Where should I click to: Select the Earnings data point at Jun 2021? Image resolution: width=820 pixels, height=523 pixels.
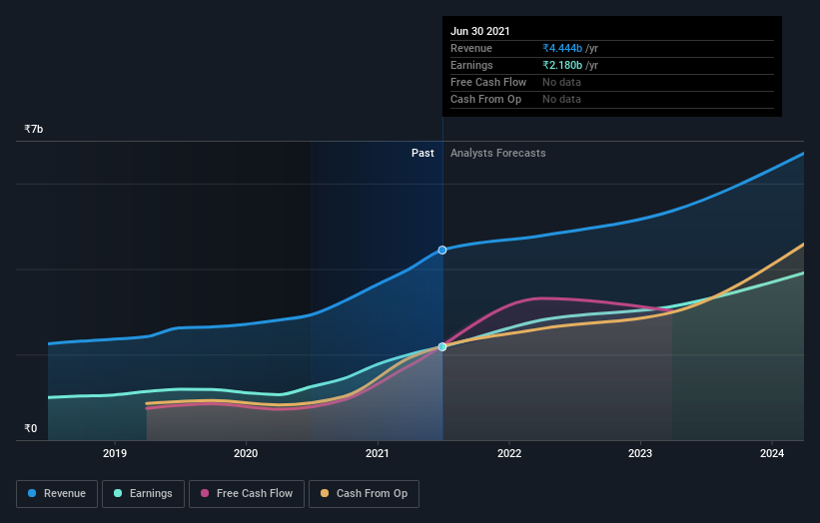click(442, 347)
